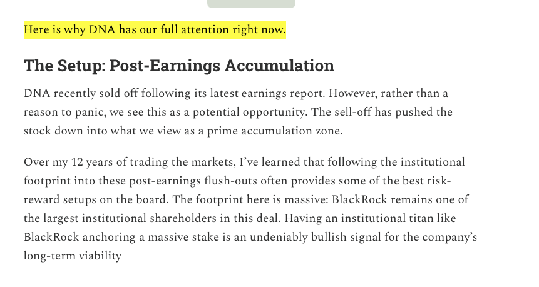Click the word 'Accumulation' in the heading

(279, 66)
